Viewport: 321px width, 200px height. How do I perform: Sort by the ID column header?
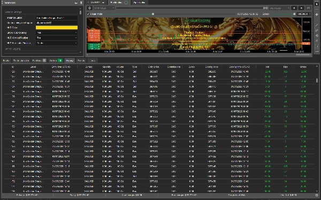pyautogui.click(x=13, y=67)
